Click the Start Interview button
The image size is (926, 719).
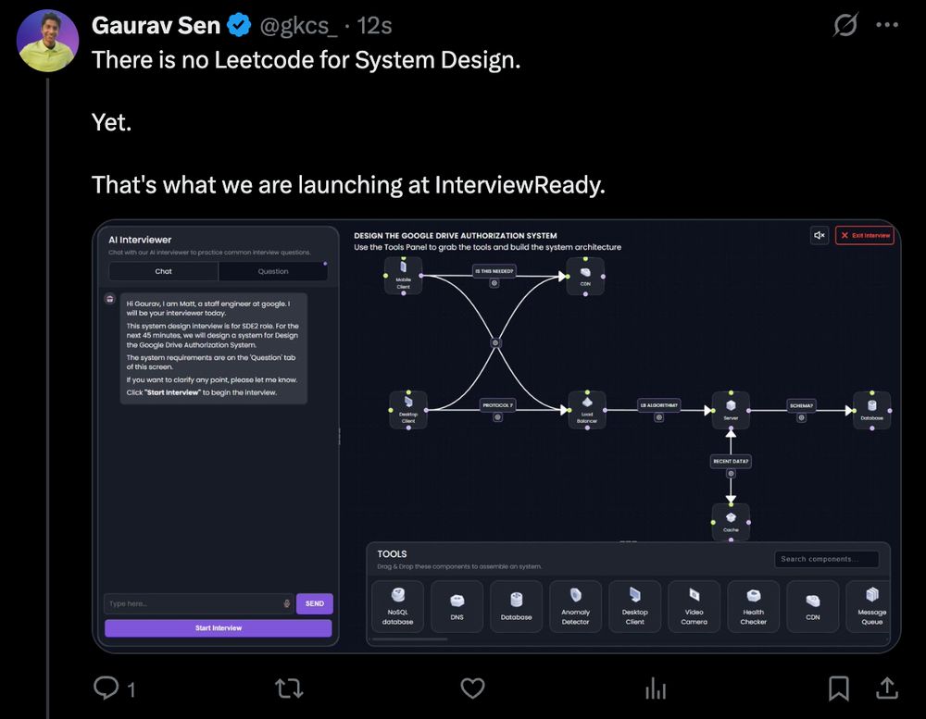[218, 627]
